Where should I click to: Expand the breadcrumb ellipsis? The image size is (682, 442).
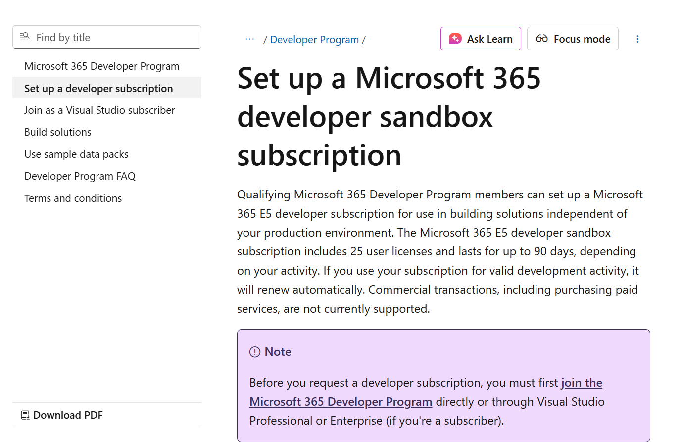click(250, 39)
